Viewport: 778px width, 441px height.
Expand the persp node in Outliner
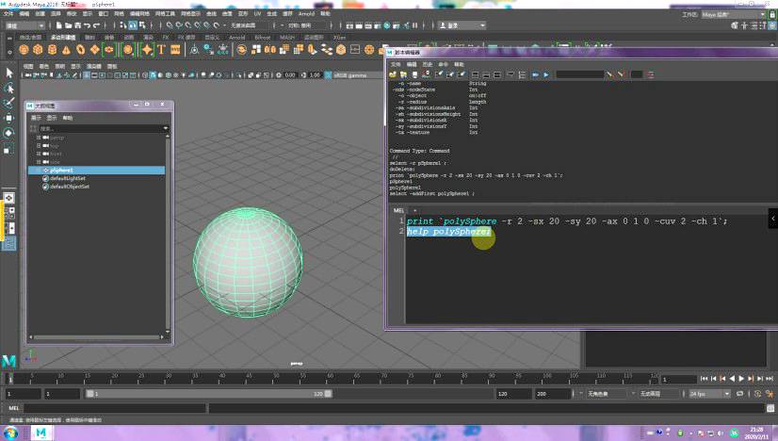pos(39,138)
